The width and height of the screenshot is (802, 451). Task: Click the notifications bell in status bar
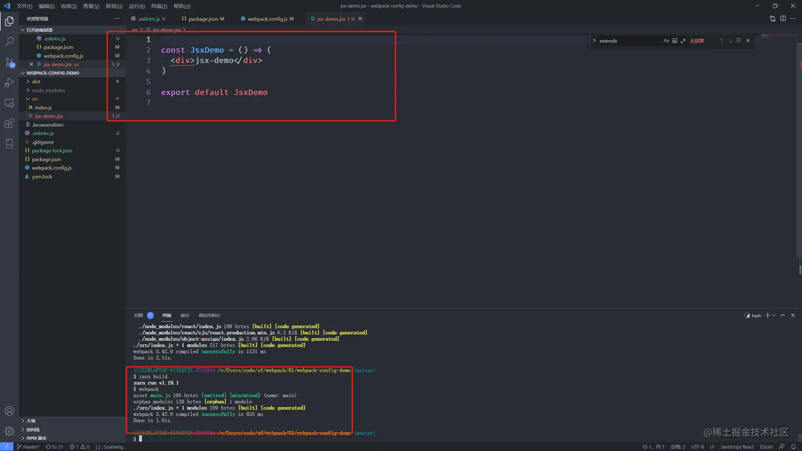(x=794, y=447)
